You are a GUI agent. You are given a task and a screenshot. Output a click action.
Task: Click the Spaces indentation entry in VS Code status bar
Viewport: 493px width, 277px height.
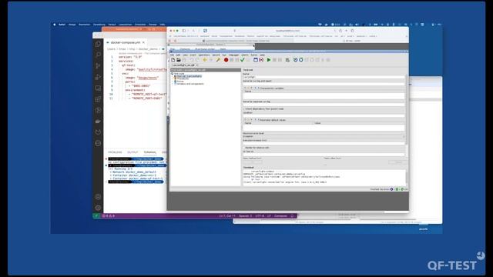(245, 215)
